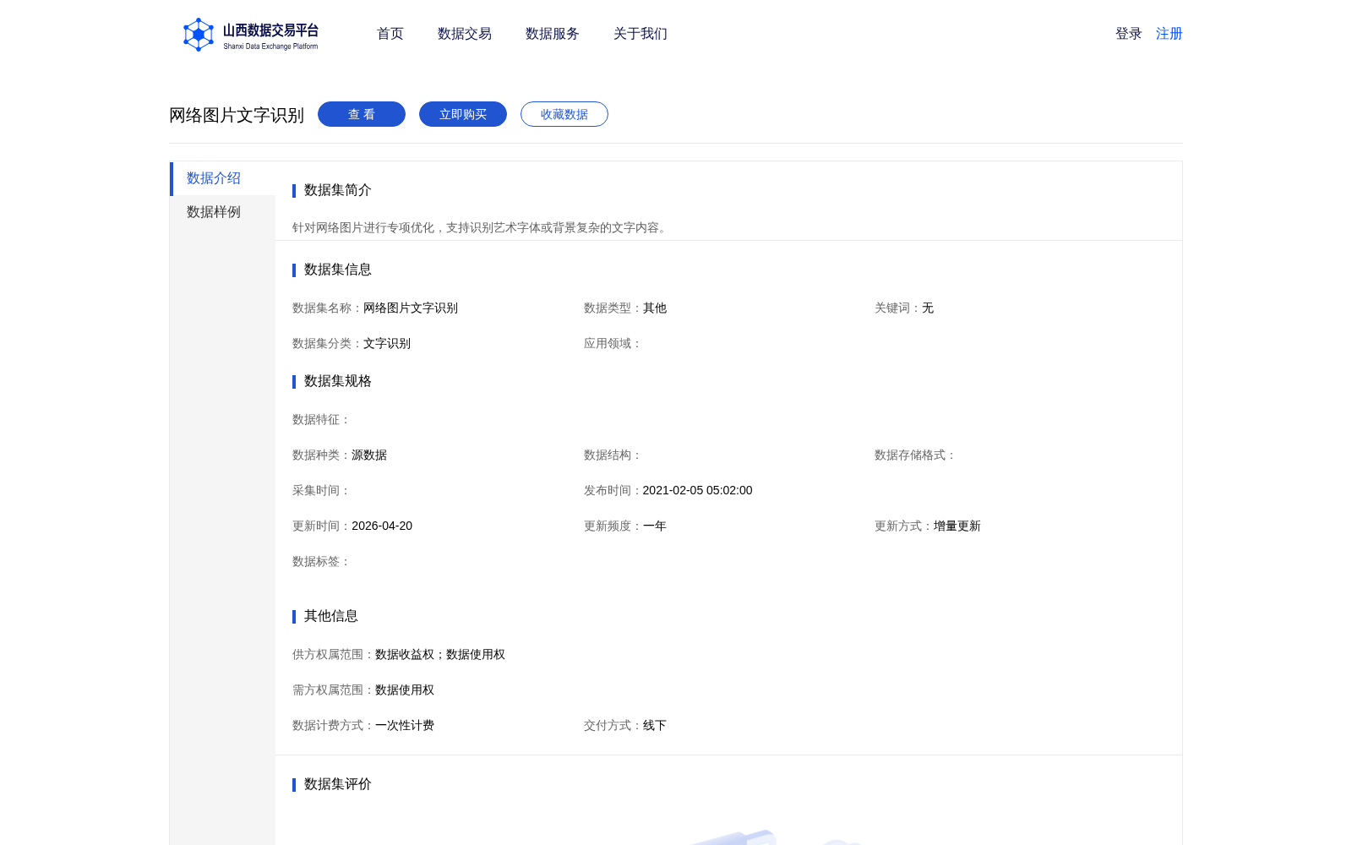Click the 数据存储格式 label
Image resolution: width=1352 pixels, height=845 pixels.
(x=916, y=455)
